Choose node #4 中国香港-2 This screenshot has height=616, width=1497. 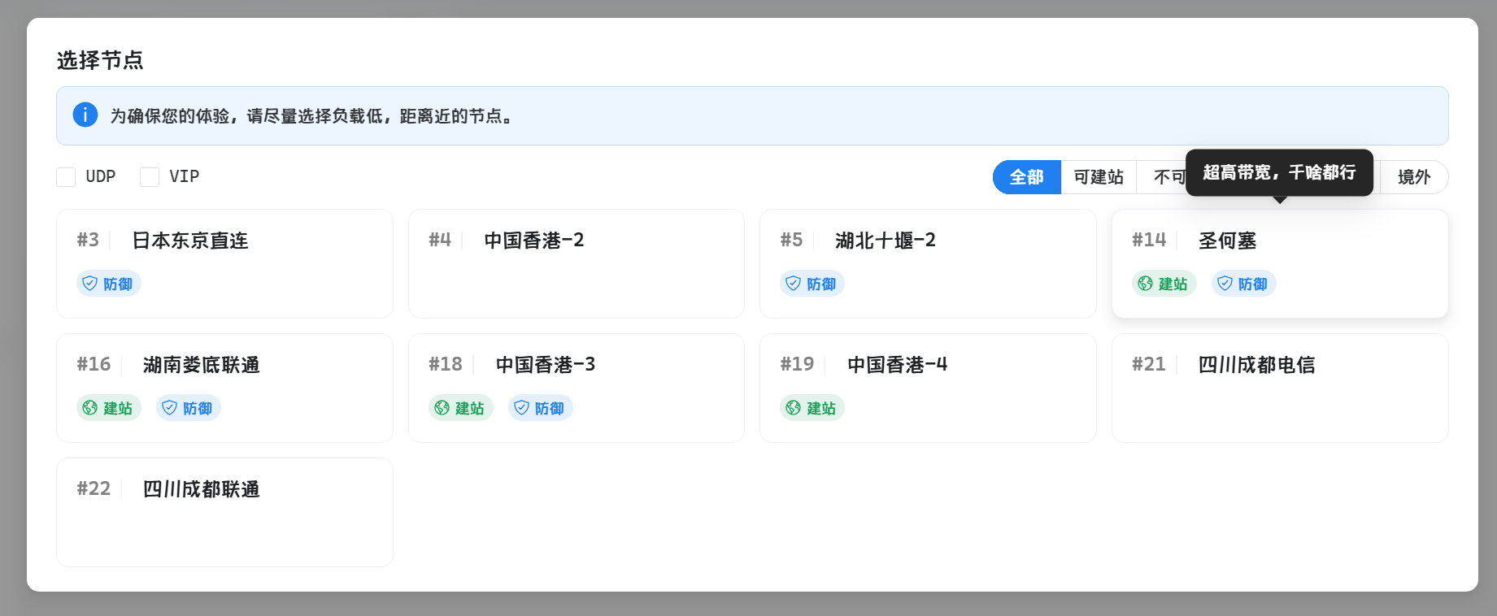click(x=576, y=263)
